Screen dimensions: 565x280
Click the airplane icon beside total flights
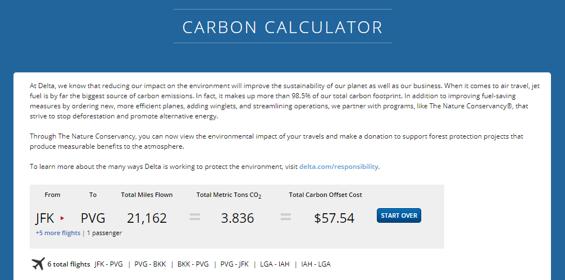click(38, 264)
